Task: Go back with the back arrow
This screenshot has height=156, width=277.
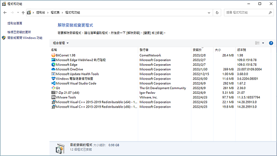Action: pos(5,13)
